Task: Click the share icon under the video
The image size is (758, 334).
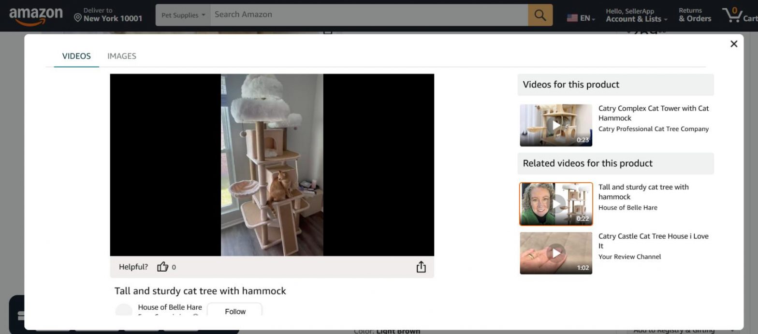Action: pyautogui.click(x=421, y=267)
